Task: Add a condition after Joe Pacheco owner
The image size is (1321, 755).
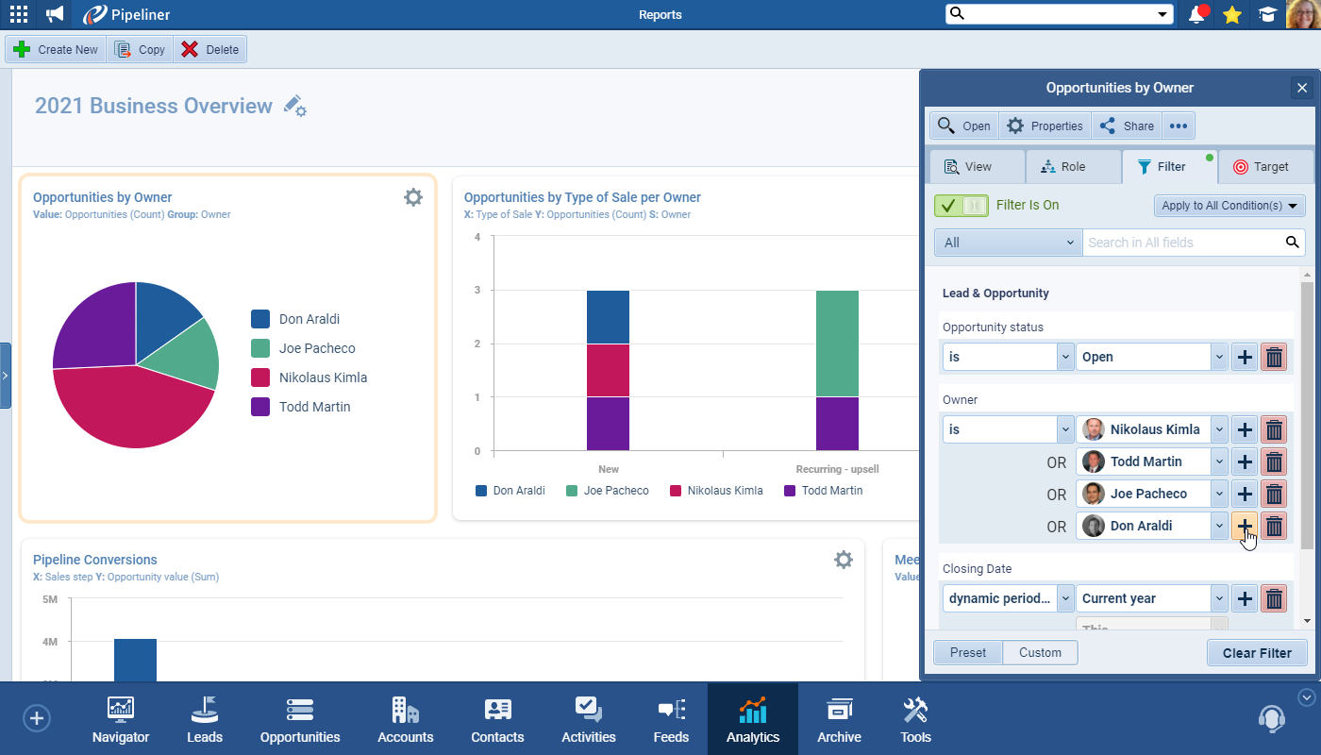Action: click(1245, 494)
